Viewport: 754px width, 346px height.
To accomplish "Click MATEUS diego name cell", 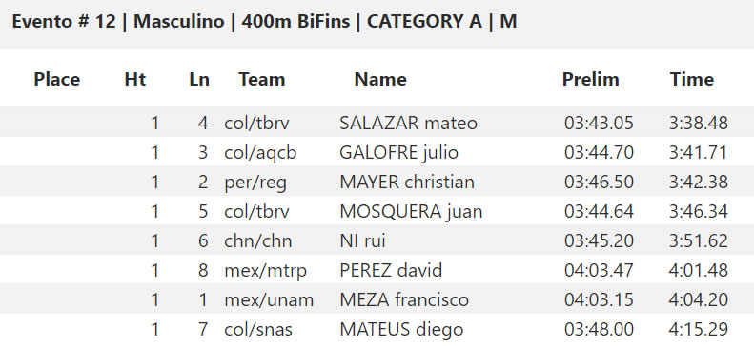I will 401,330.
